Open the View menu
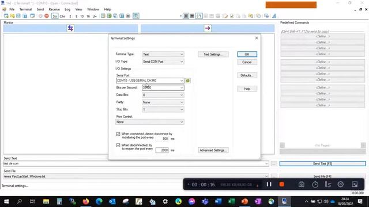The height and width of the screenshot is (207, 369). pyautogui.click(x=78, y=9)
